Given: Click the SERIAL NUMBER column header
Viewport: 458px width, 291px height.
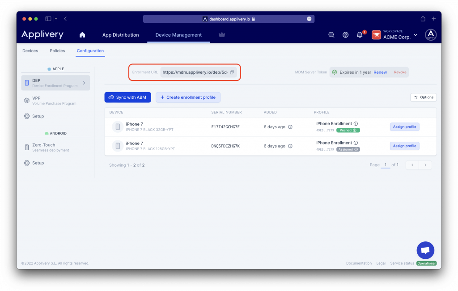Looking at the screenshot, I should coord(226,112).
